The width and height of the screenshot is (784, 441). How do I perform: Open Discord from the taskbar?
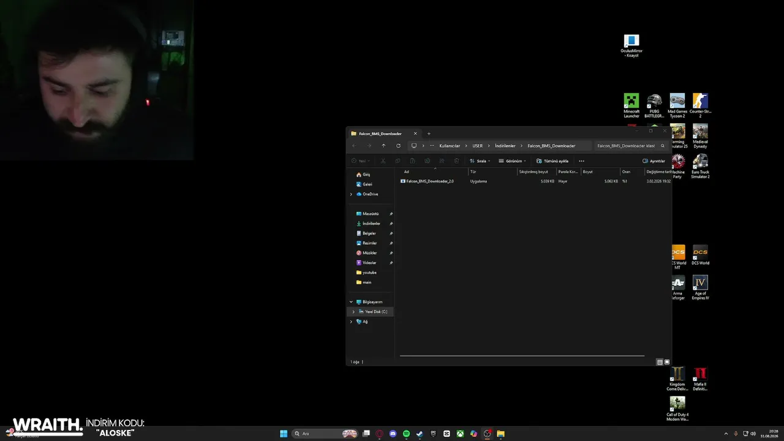click(393, 434)
